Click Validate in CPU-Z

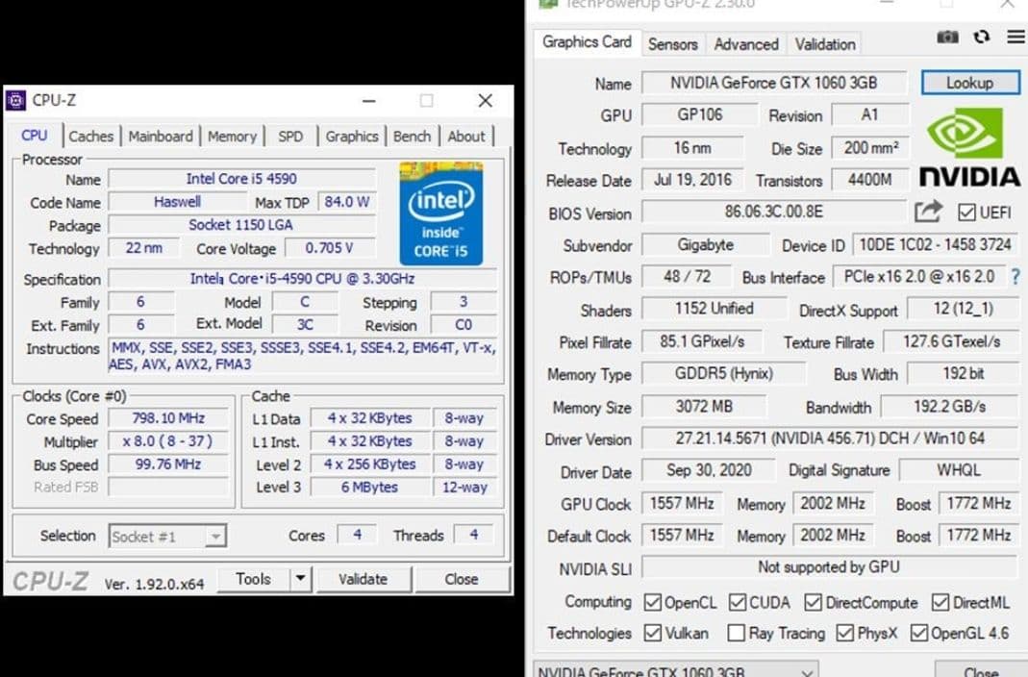pyautogui.click(x=363, y=579)
